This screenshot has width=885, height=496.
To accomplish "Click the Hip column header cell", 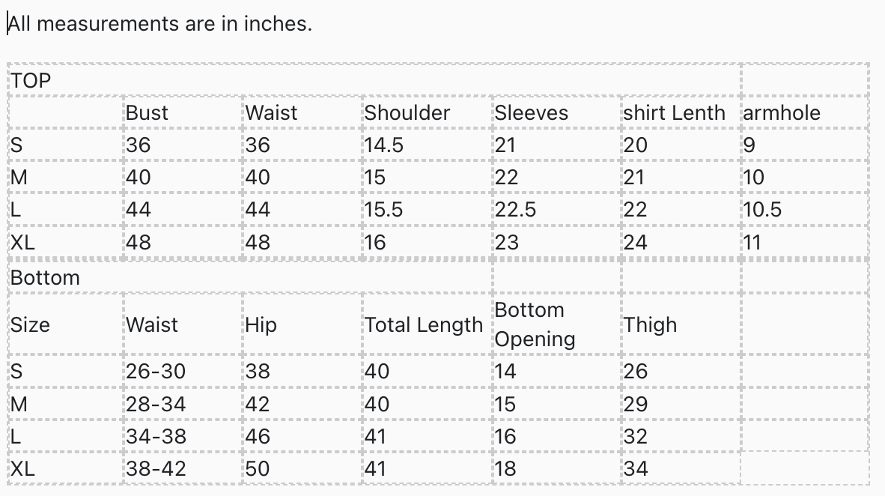I will pyautogui.click(x=261, y=325).
